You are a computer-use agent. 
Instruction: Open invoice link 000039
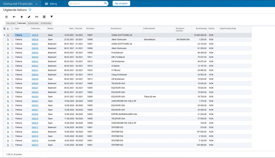tap(35, 35)
